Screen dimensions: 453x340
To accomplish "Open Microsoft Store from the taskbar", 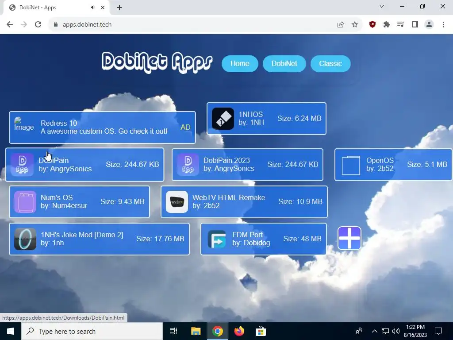I will coord(261,331).
